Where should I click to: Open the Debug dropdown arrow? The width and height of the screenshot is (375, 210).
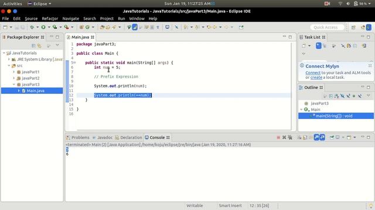click(37, 27)
